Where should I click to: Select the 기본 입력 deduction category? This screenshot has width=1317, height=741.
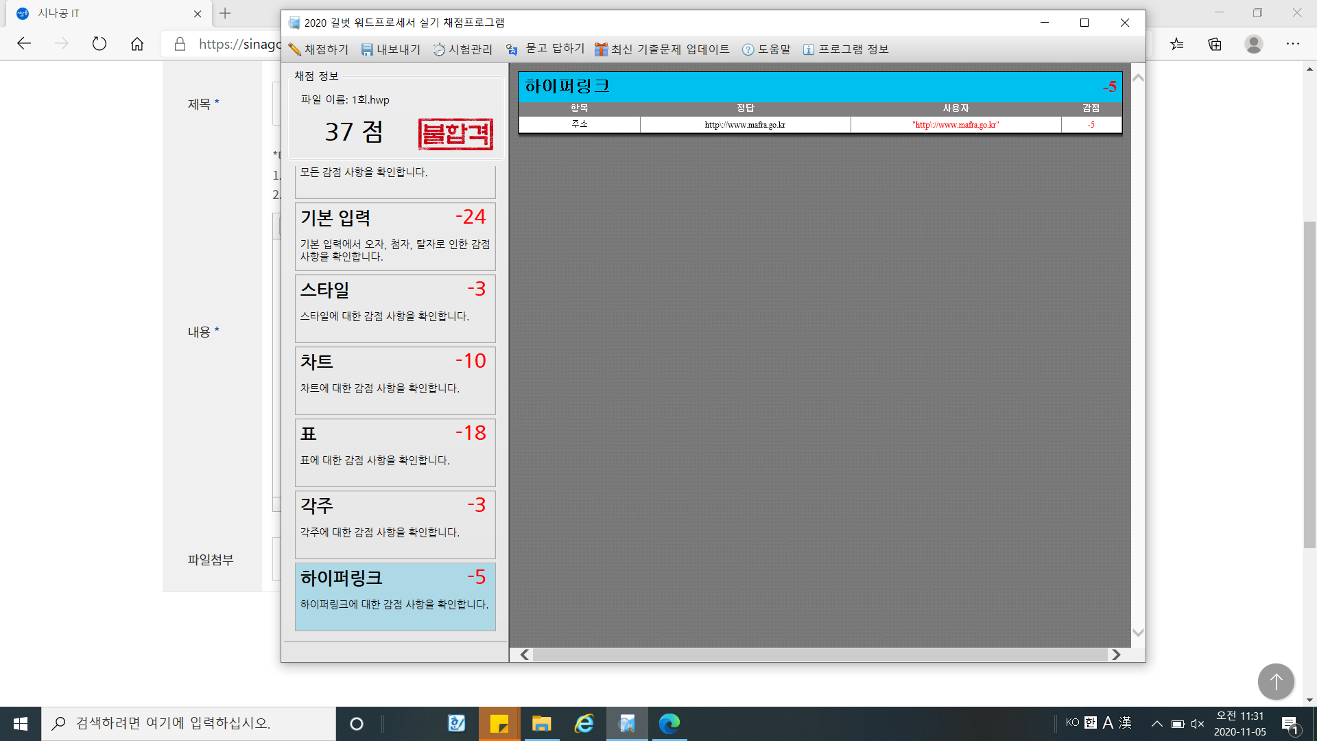[x=395, y=236]
